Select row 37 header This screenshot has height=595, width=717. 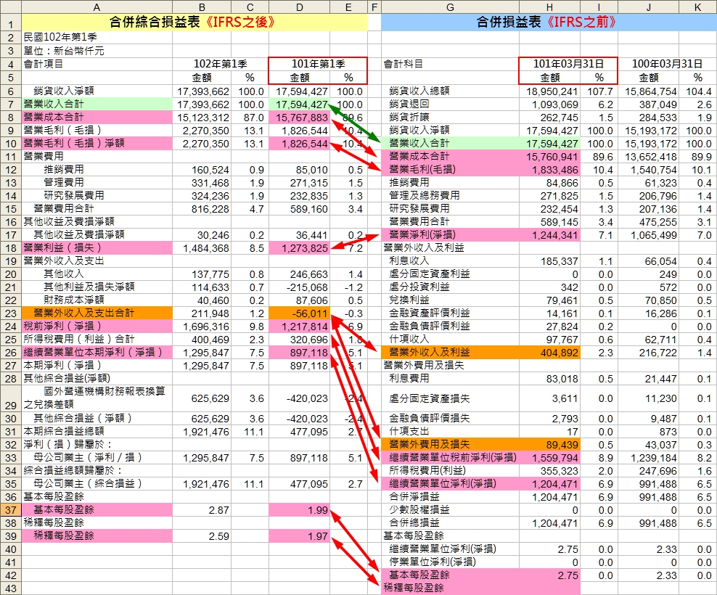coord(10,509)
